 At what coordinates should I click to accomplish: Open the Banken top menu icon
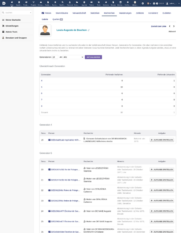tap(55, 2)
